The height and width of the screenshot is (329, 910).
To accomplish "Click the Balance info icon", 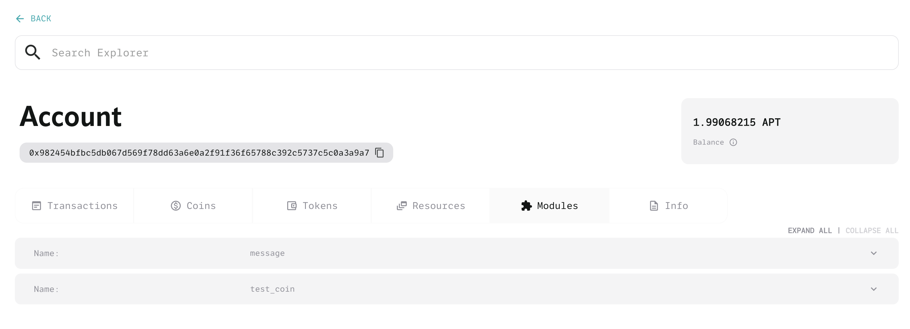I will 733,142.
